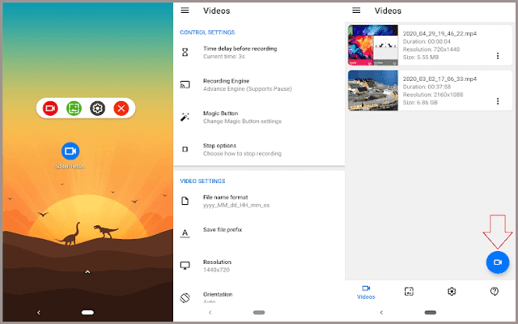This screenshot has height=324, width=518.
Task: Tap the back arrow on the home screen
Action: point(39,313)
